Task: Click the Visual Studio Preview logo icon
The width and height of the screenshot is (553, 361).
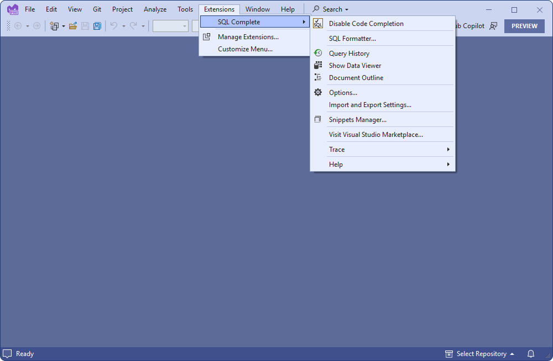Action: coord(13,9)
